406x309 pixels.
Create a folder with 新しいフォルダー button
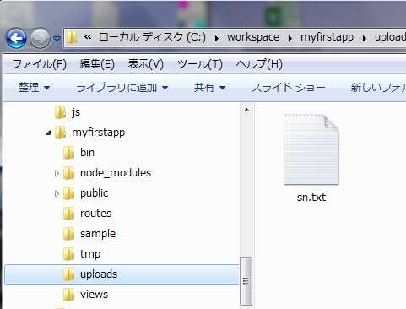point(378,88)
